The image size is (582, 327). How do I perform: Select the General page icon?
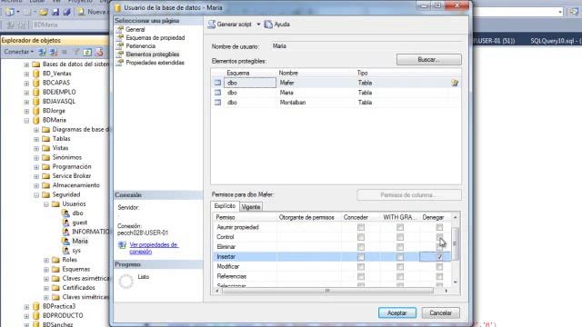click(119, 29)
